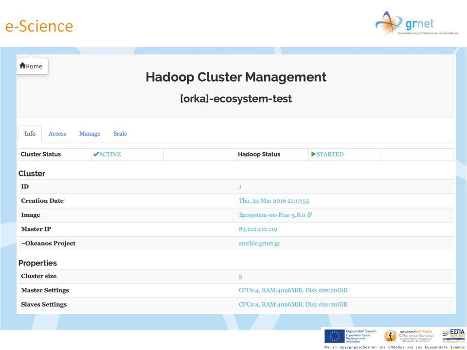Image resolution: width=467 pixels, height=350 pixels.
Task: Click the STARTED status text
Action: [x=330, y=154]
